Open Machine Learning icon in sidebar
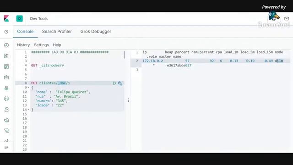The width and height of the screenshot is (293, 165). (6, 99)
